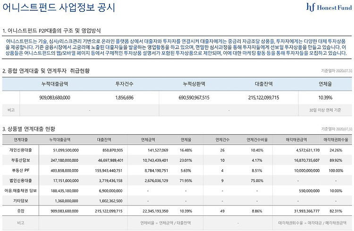Click the 매각채권금액 column header

(296, 140)
